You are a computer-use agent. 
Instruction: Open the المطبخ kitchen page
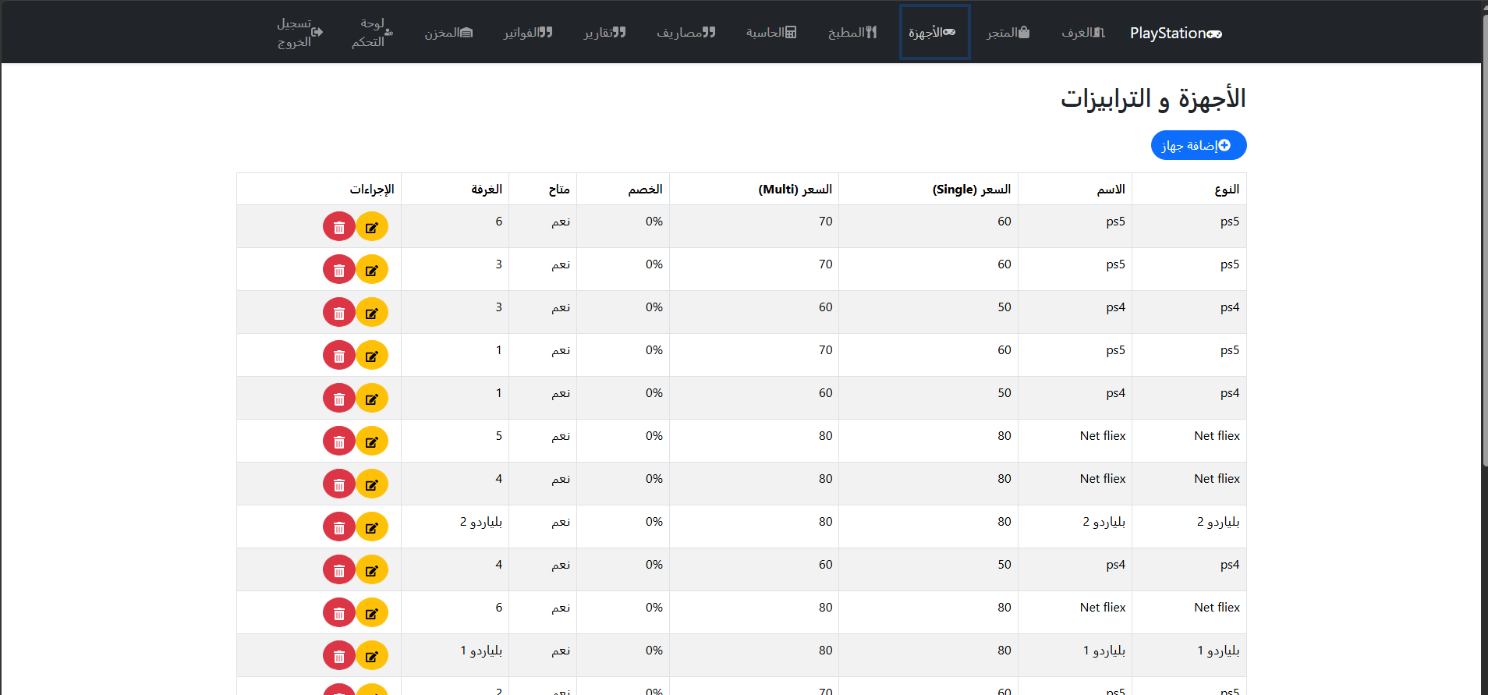tap(852, 32)
